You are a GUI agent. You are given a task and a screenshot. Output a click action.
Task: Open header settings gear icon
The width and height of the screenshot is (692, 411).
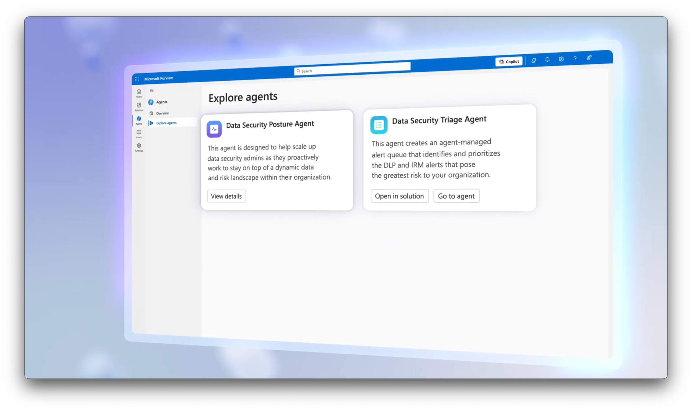(561, 59)
